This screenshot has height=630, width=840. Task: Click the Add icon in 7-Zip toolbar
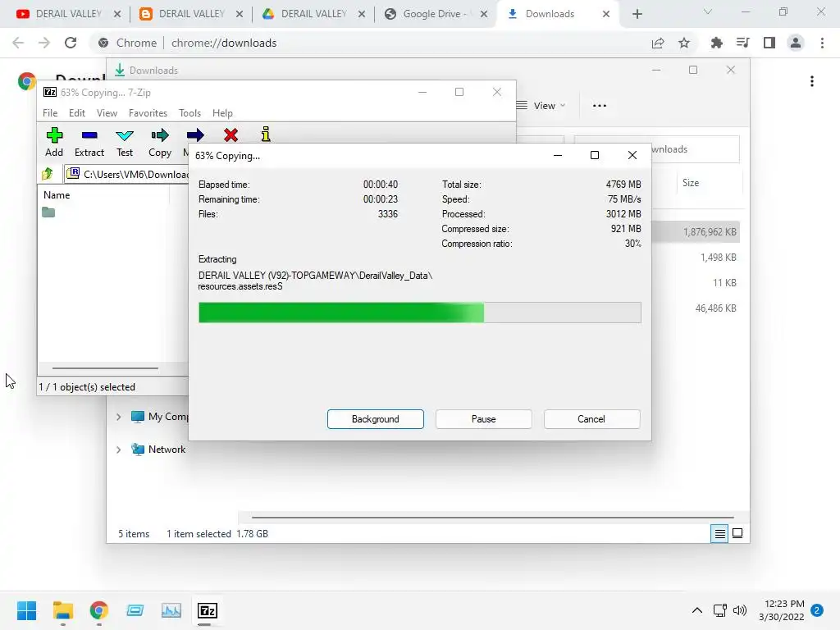pos(54,142)
